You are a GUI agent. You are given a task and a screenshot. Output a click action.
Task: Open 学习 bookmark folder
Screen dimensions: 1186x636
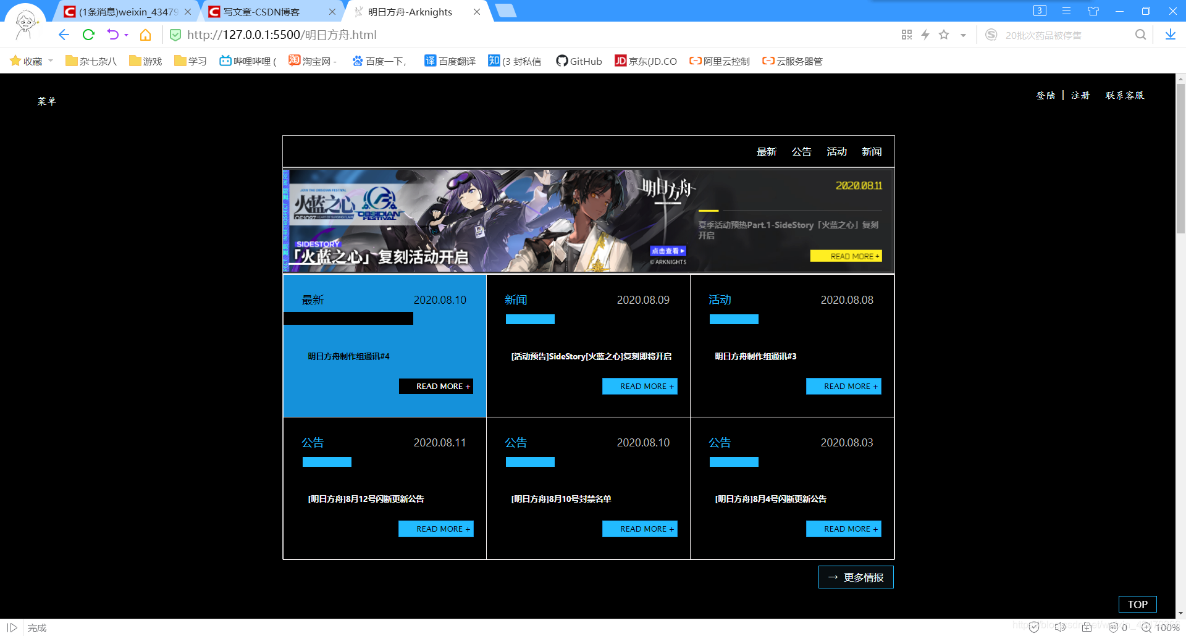point(190,61)
